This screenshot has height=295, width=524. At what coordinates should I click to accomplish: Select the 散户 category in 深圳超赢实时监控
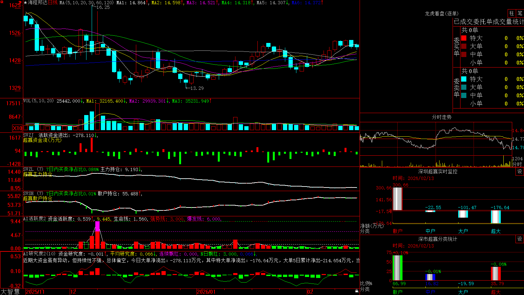398,231
